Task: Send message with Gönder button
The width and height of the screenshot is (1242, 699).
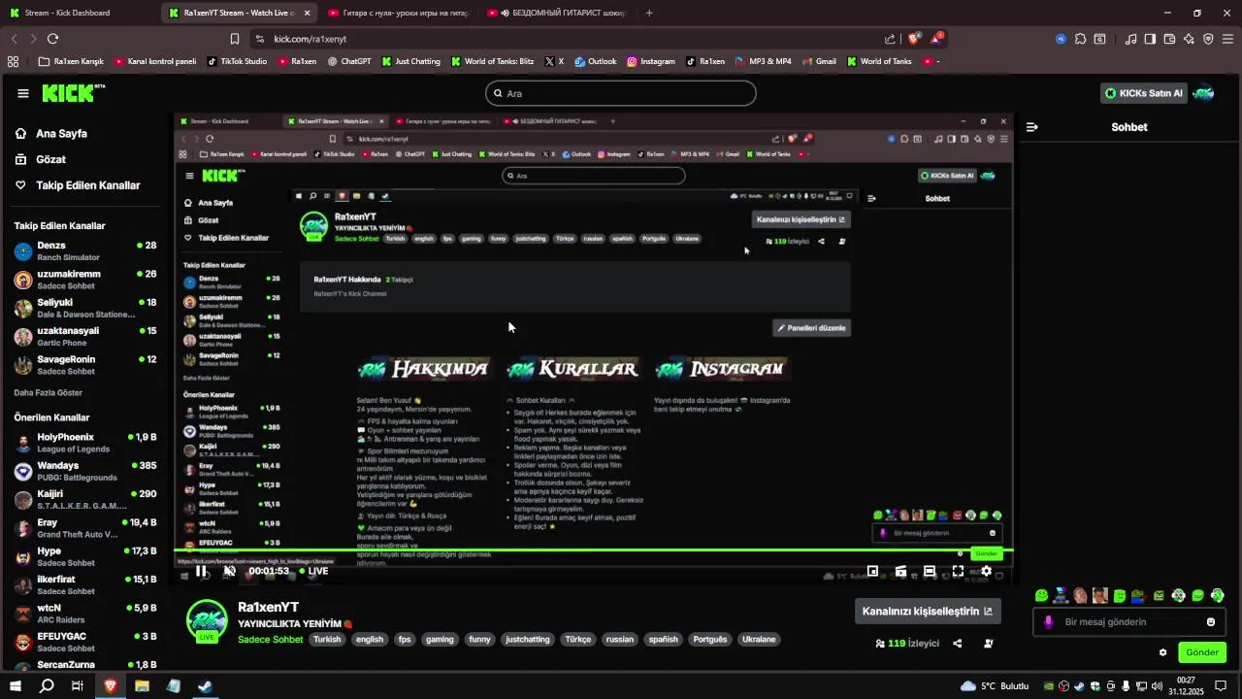Action: point(1201,652)
